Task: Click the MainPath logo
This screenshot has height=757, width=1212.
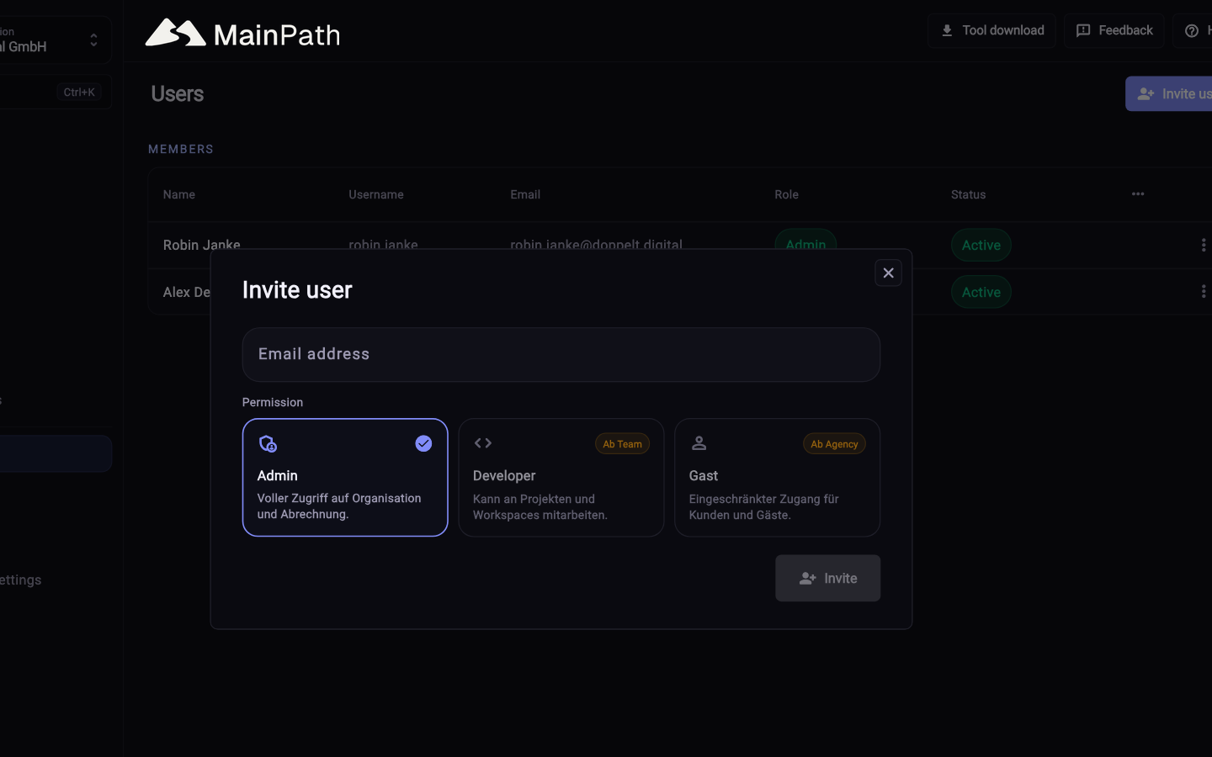Action: click(242, 34)
